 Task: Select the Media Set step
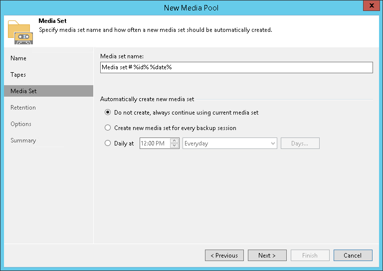tap(23, 91)
